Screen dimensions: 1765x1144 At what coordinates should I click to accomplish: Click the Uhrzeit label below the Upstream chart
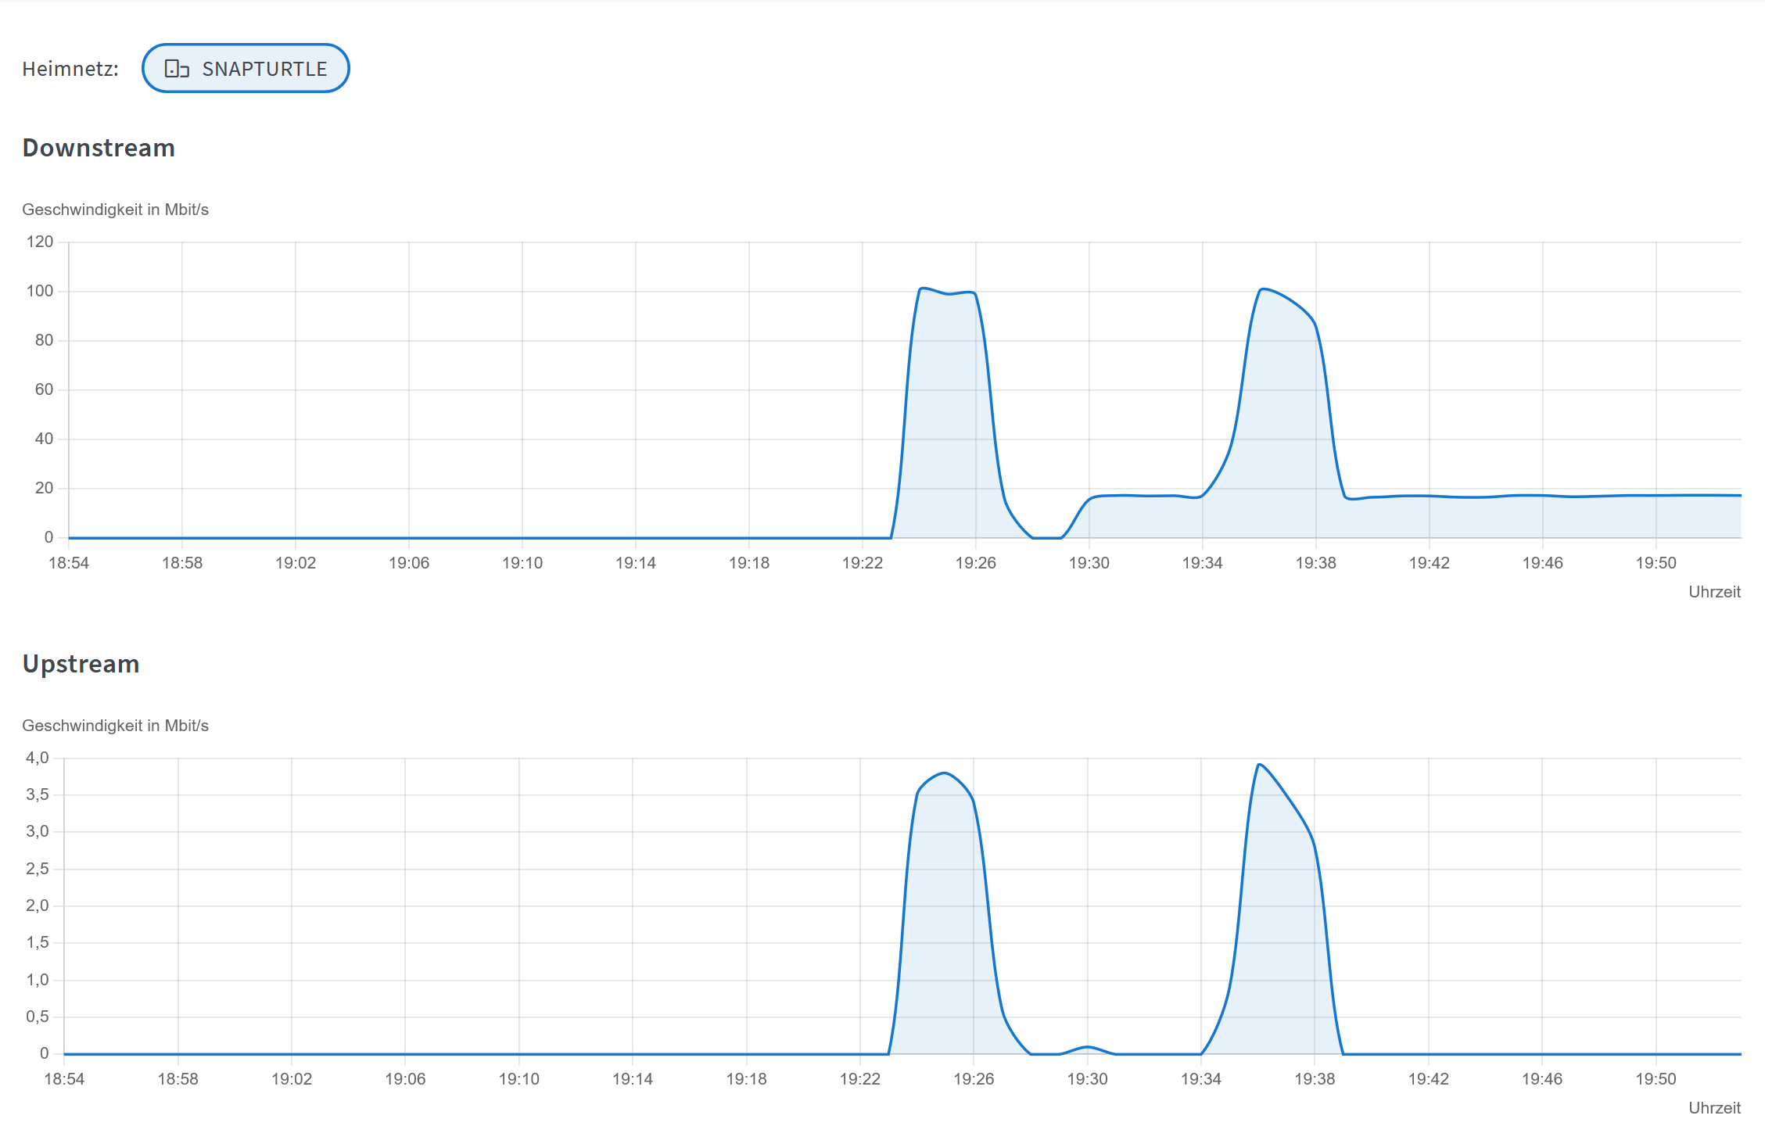[x=1714, y=1108]
